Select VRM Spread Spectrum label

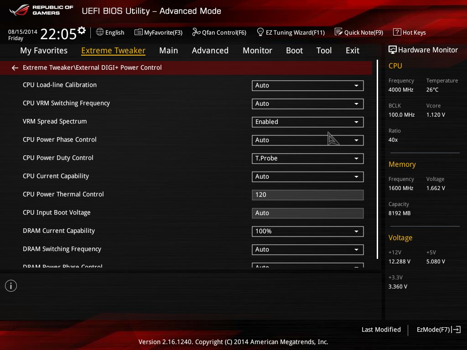pyautogui.click(x=55, y=121)
